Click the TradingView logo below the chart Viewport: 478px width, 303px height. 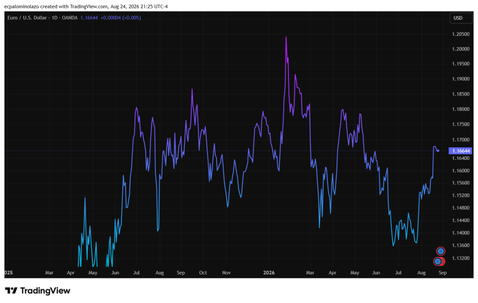[37, 291]
